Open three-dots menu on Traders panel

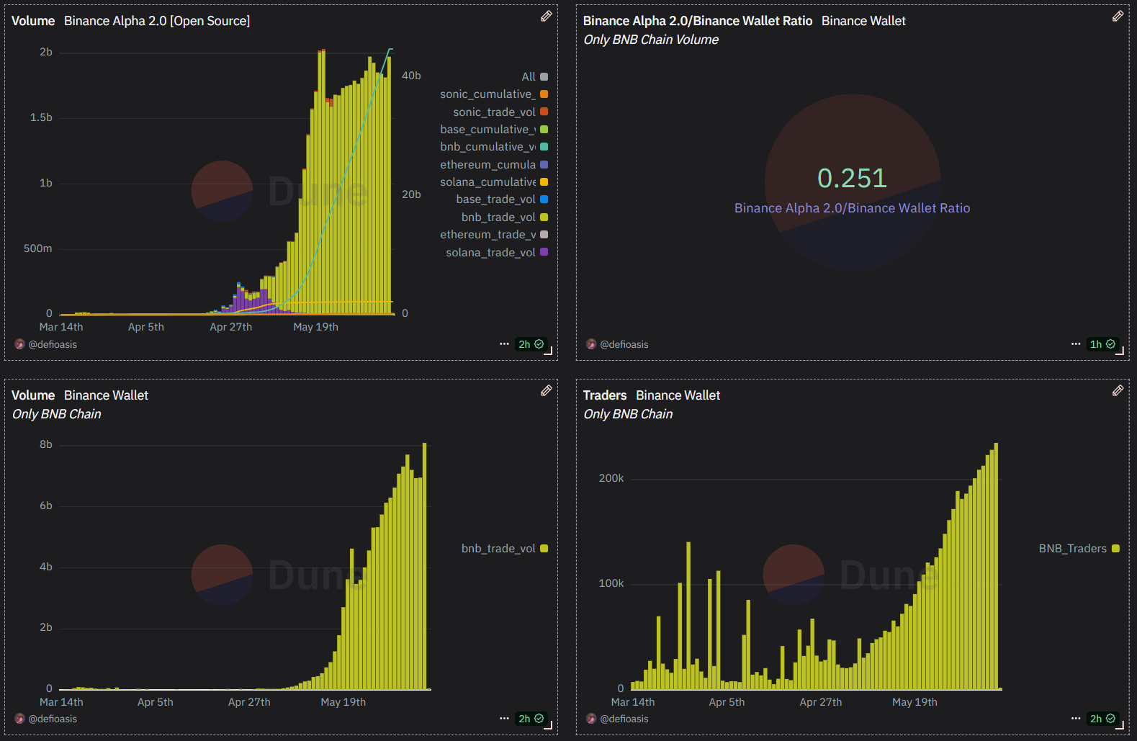pyautogui.click(x=1075, y=719)
